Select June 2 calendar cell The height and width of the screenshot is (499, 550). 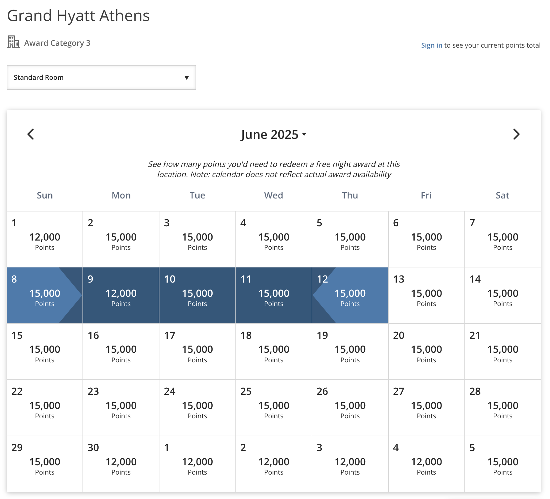[x=121, y=239]
